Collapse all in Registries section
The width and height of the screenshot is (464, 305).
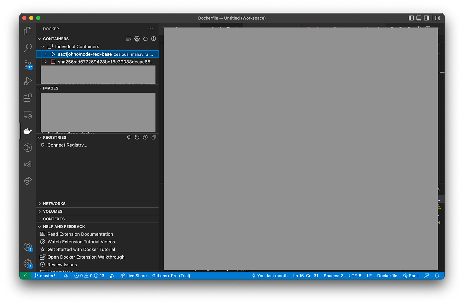click(x=153, y=137)
